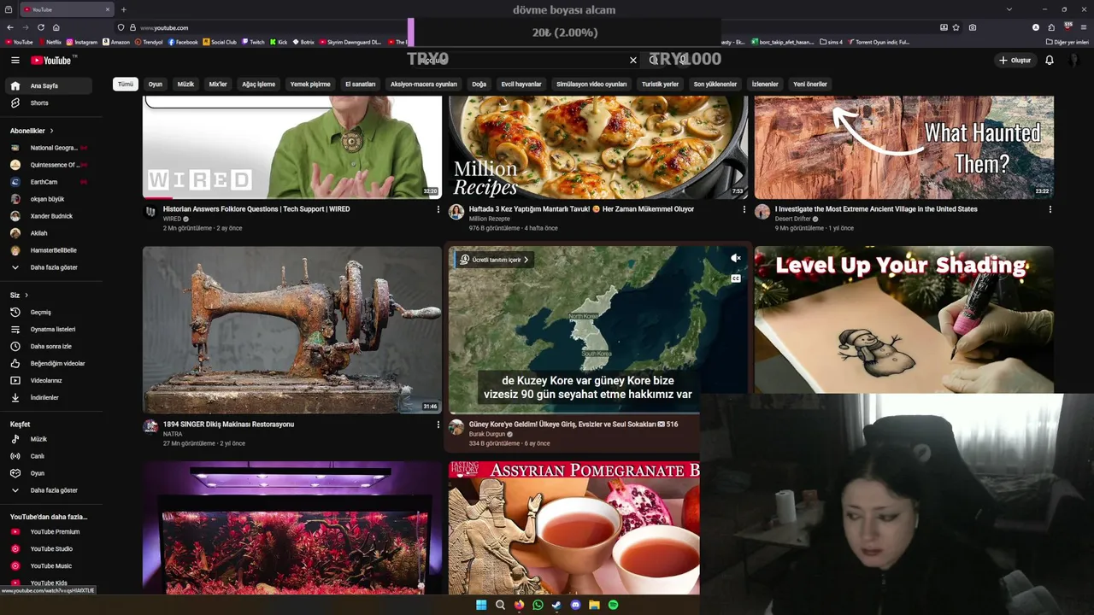Open more options for WIRED video
Screen dimensions: 1094x615
point(438,209)
